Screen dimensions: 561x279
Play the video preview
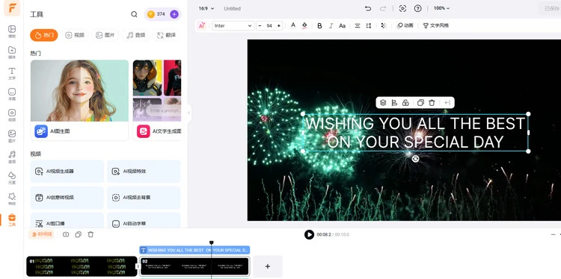(x=309, y=234)
